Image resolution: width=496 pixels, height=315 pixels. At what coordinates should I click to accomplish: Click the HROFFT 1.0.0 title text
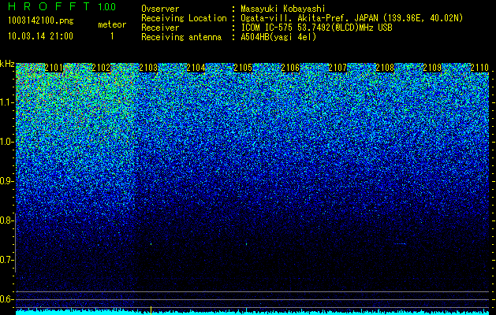[62, 6]
